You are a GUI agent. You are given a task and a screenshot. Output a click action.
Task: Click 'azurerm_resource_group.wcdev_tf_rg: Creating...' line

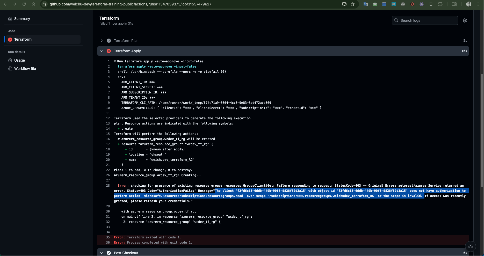[x=158, y=175]
